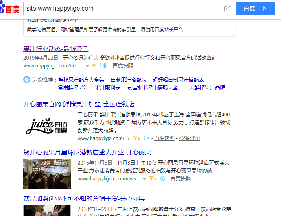Click the 2015年11月8日 result date

pos(95,163)
